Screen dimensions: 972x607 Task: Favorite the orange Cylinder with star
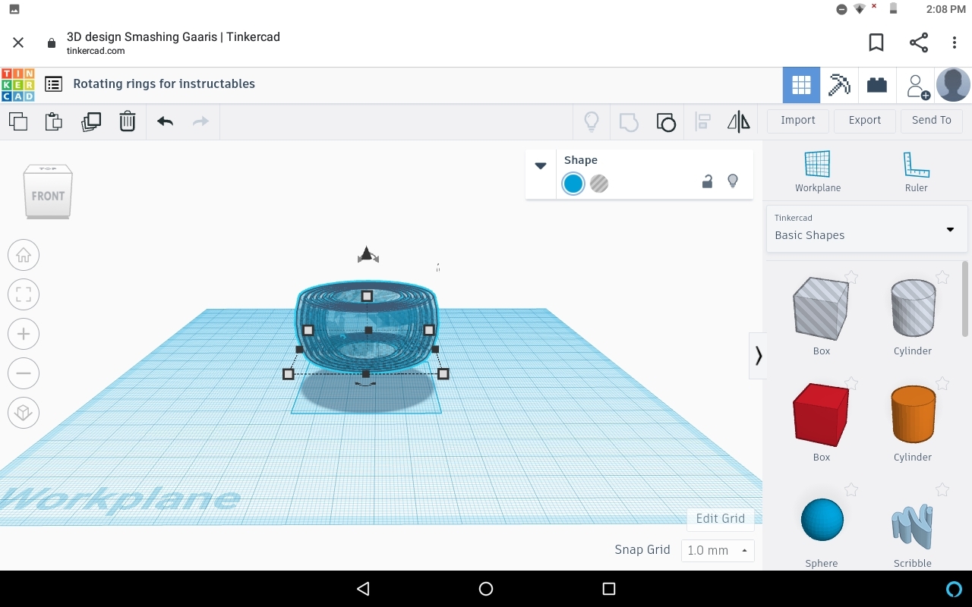click(x=942, y=383)
